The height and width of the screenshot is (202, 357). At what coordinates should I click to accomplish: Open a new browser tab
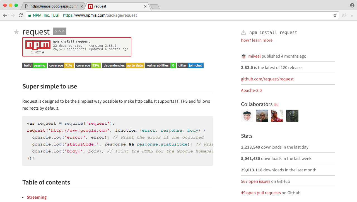(155, 7)
